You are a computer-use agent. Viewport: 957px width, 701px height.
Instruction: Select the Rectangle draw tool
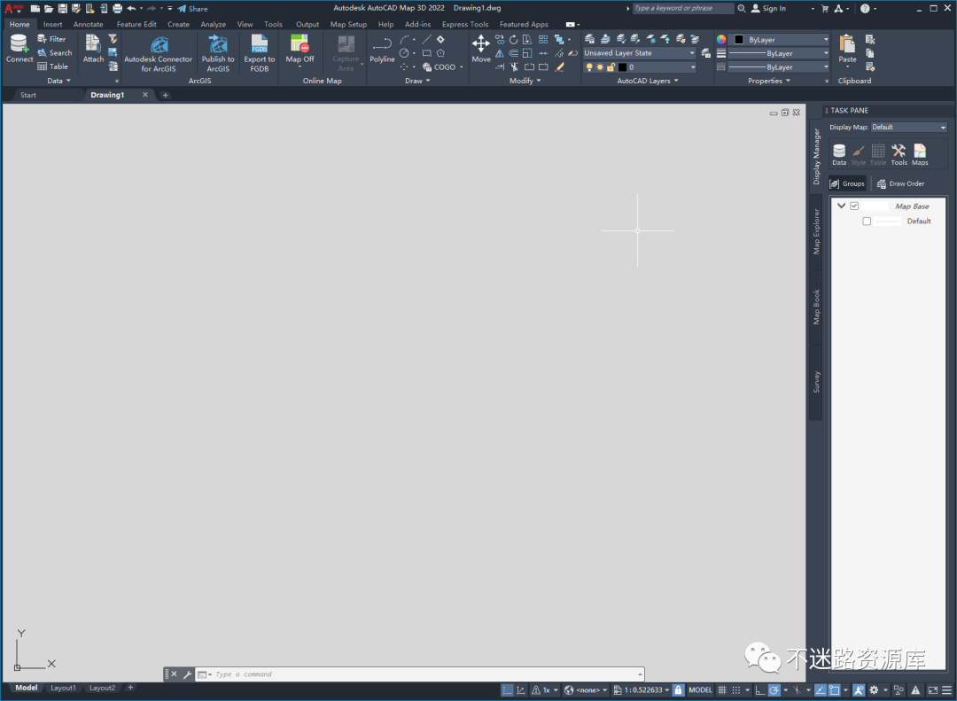point(426,53)
